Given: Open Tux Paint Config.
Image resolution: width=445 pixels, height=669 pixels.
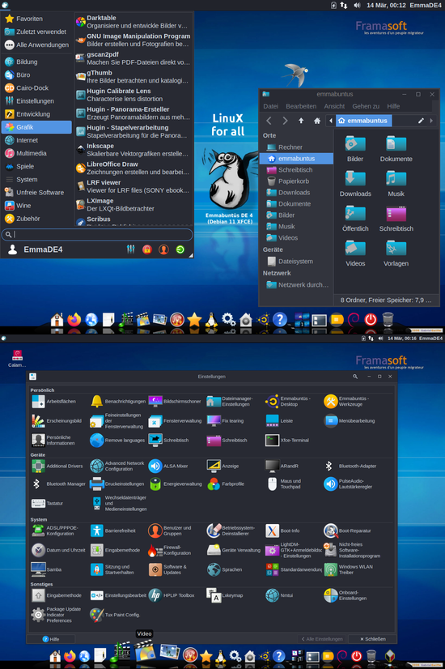Looking at the screenshot, I should pyautogui.click(x=115, y=615).
